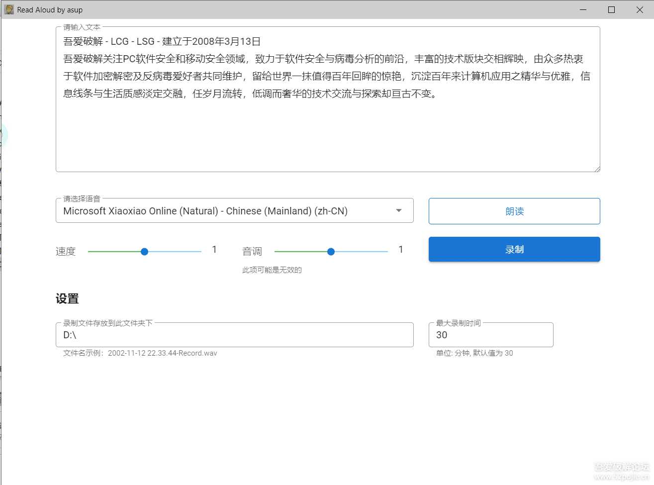Maximize the Read Aloud window
This screenshot has width=654, height=485.
[612, 9]
